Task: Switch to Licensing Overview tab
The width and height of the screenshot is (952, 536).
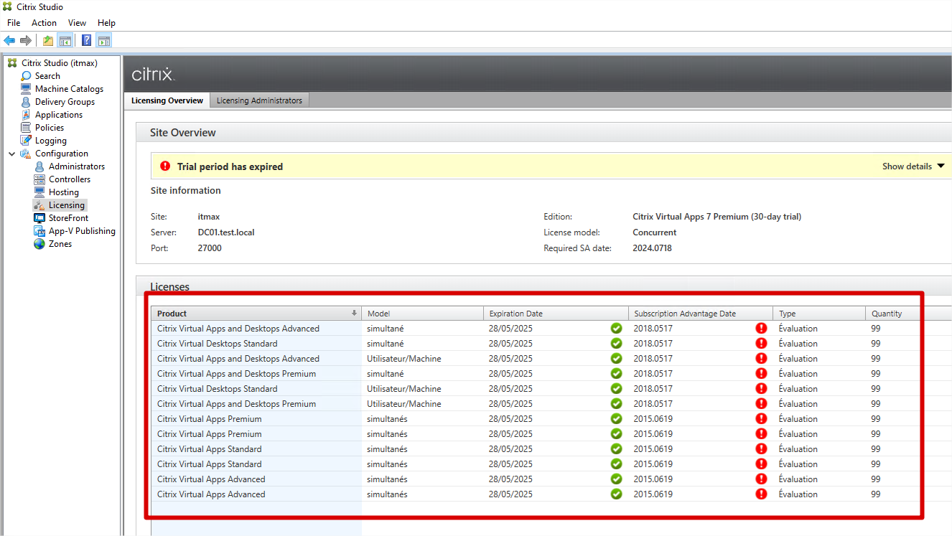Action: point(167,100)
